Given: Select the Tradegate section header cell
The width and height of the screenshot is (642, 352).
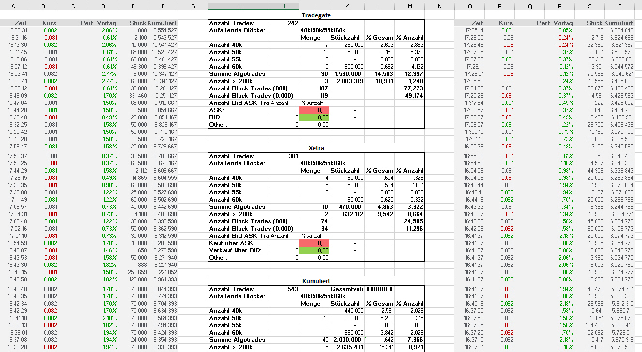Looking at the screenshot, I should (x=315, y=15).
